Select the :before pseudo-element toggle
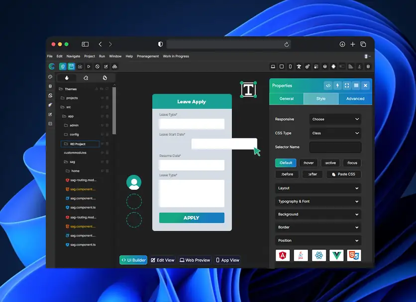Screen dimensions: 416x302 point(287,174)
